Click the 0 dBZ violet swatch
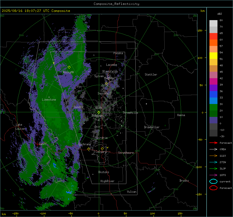 [213, 120]
